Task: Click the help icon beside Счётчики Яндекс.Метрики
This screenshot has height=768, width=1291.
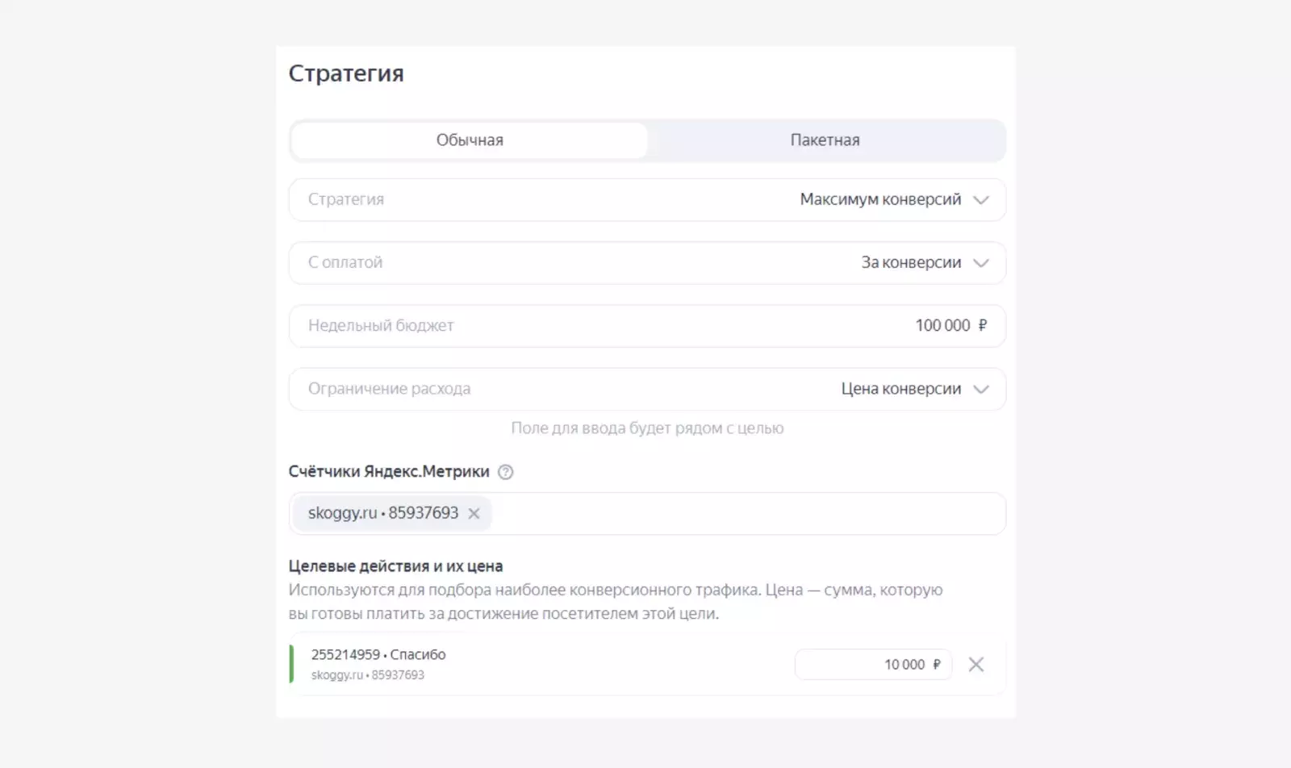Action: click(x=506, y=472)
